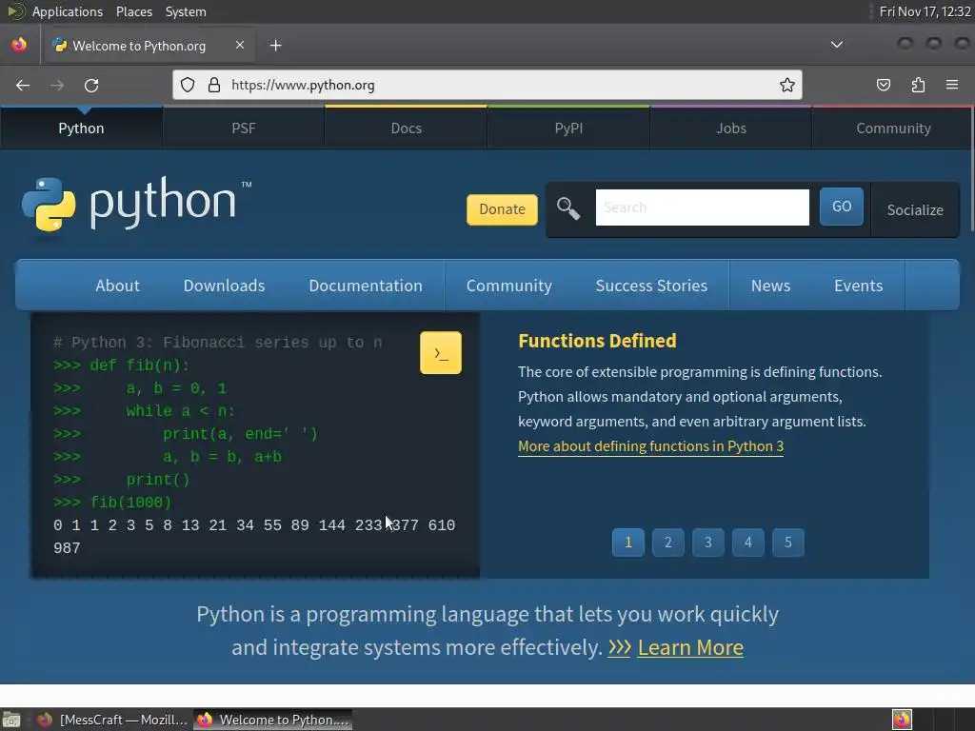
Task: Open the tracking protection shield icon
Action: (188, 85)
